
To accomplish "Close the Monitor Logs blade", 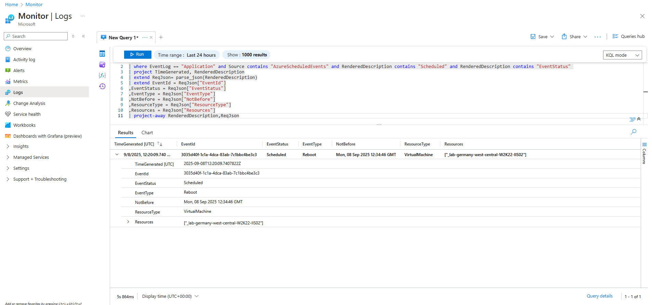I will (x=642, y=16).
